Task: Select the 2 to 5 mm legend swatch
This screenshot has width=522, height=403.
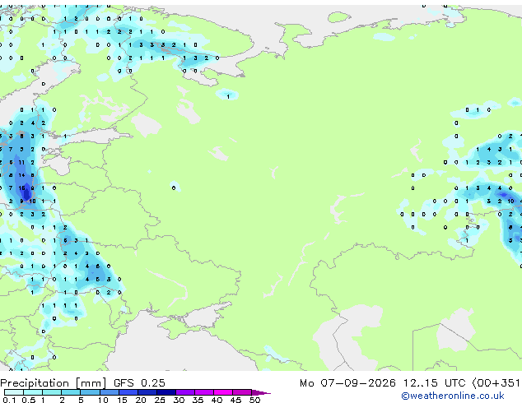Action: [x=72, y=392]
